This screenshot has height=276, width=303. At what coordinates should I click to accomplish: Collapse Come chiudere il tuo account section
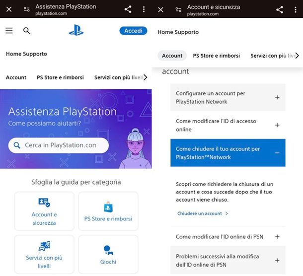click(x=228, y=153)
